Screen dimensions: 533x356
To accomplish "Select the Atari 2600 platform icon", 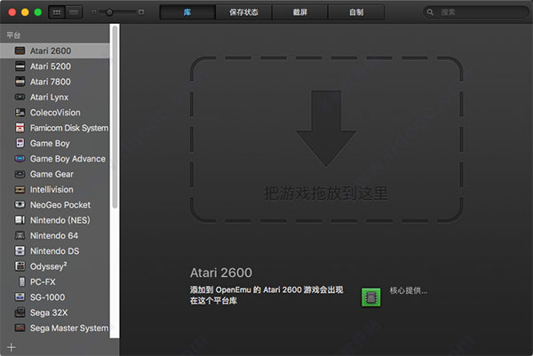I will click(x=20, y=51).
